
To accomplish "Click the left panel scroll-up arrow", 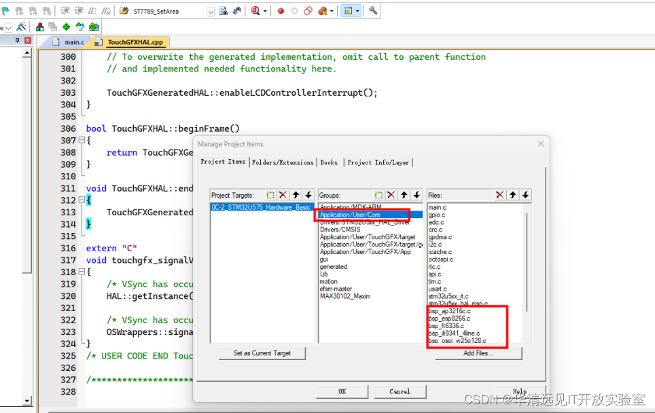I will coord(27,53).
